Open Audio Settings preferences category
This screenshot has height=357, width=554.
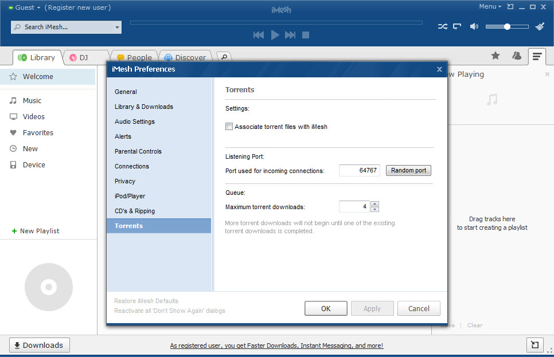[135, 121]
